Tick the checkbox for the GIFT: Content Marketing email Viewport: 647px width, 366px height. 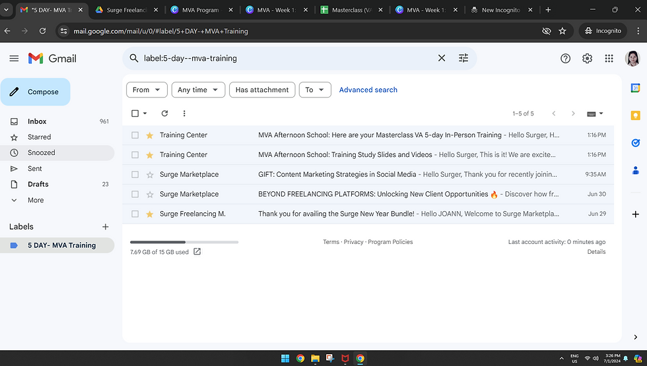[135, 174]
